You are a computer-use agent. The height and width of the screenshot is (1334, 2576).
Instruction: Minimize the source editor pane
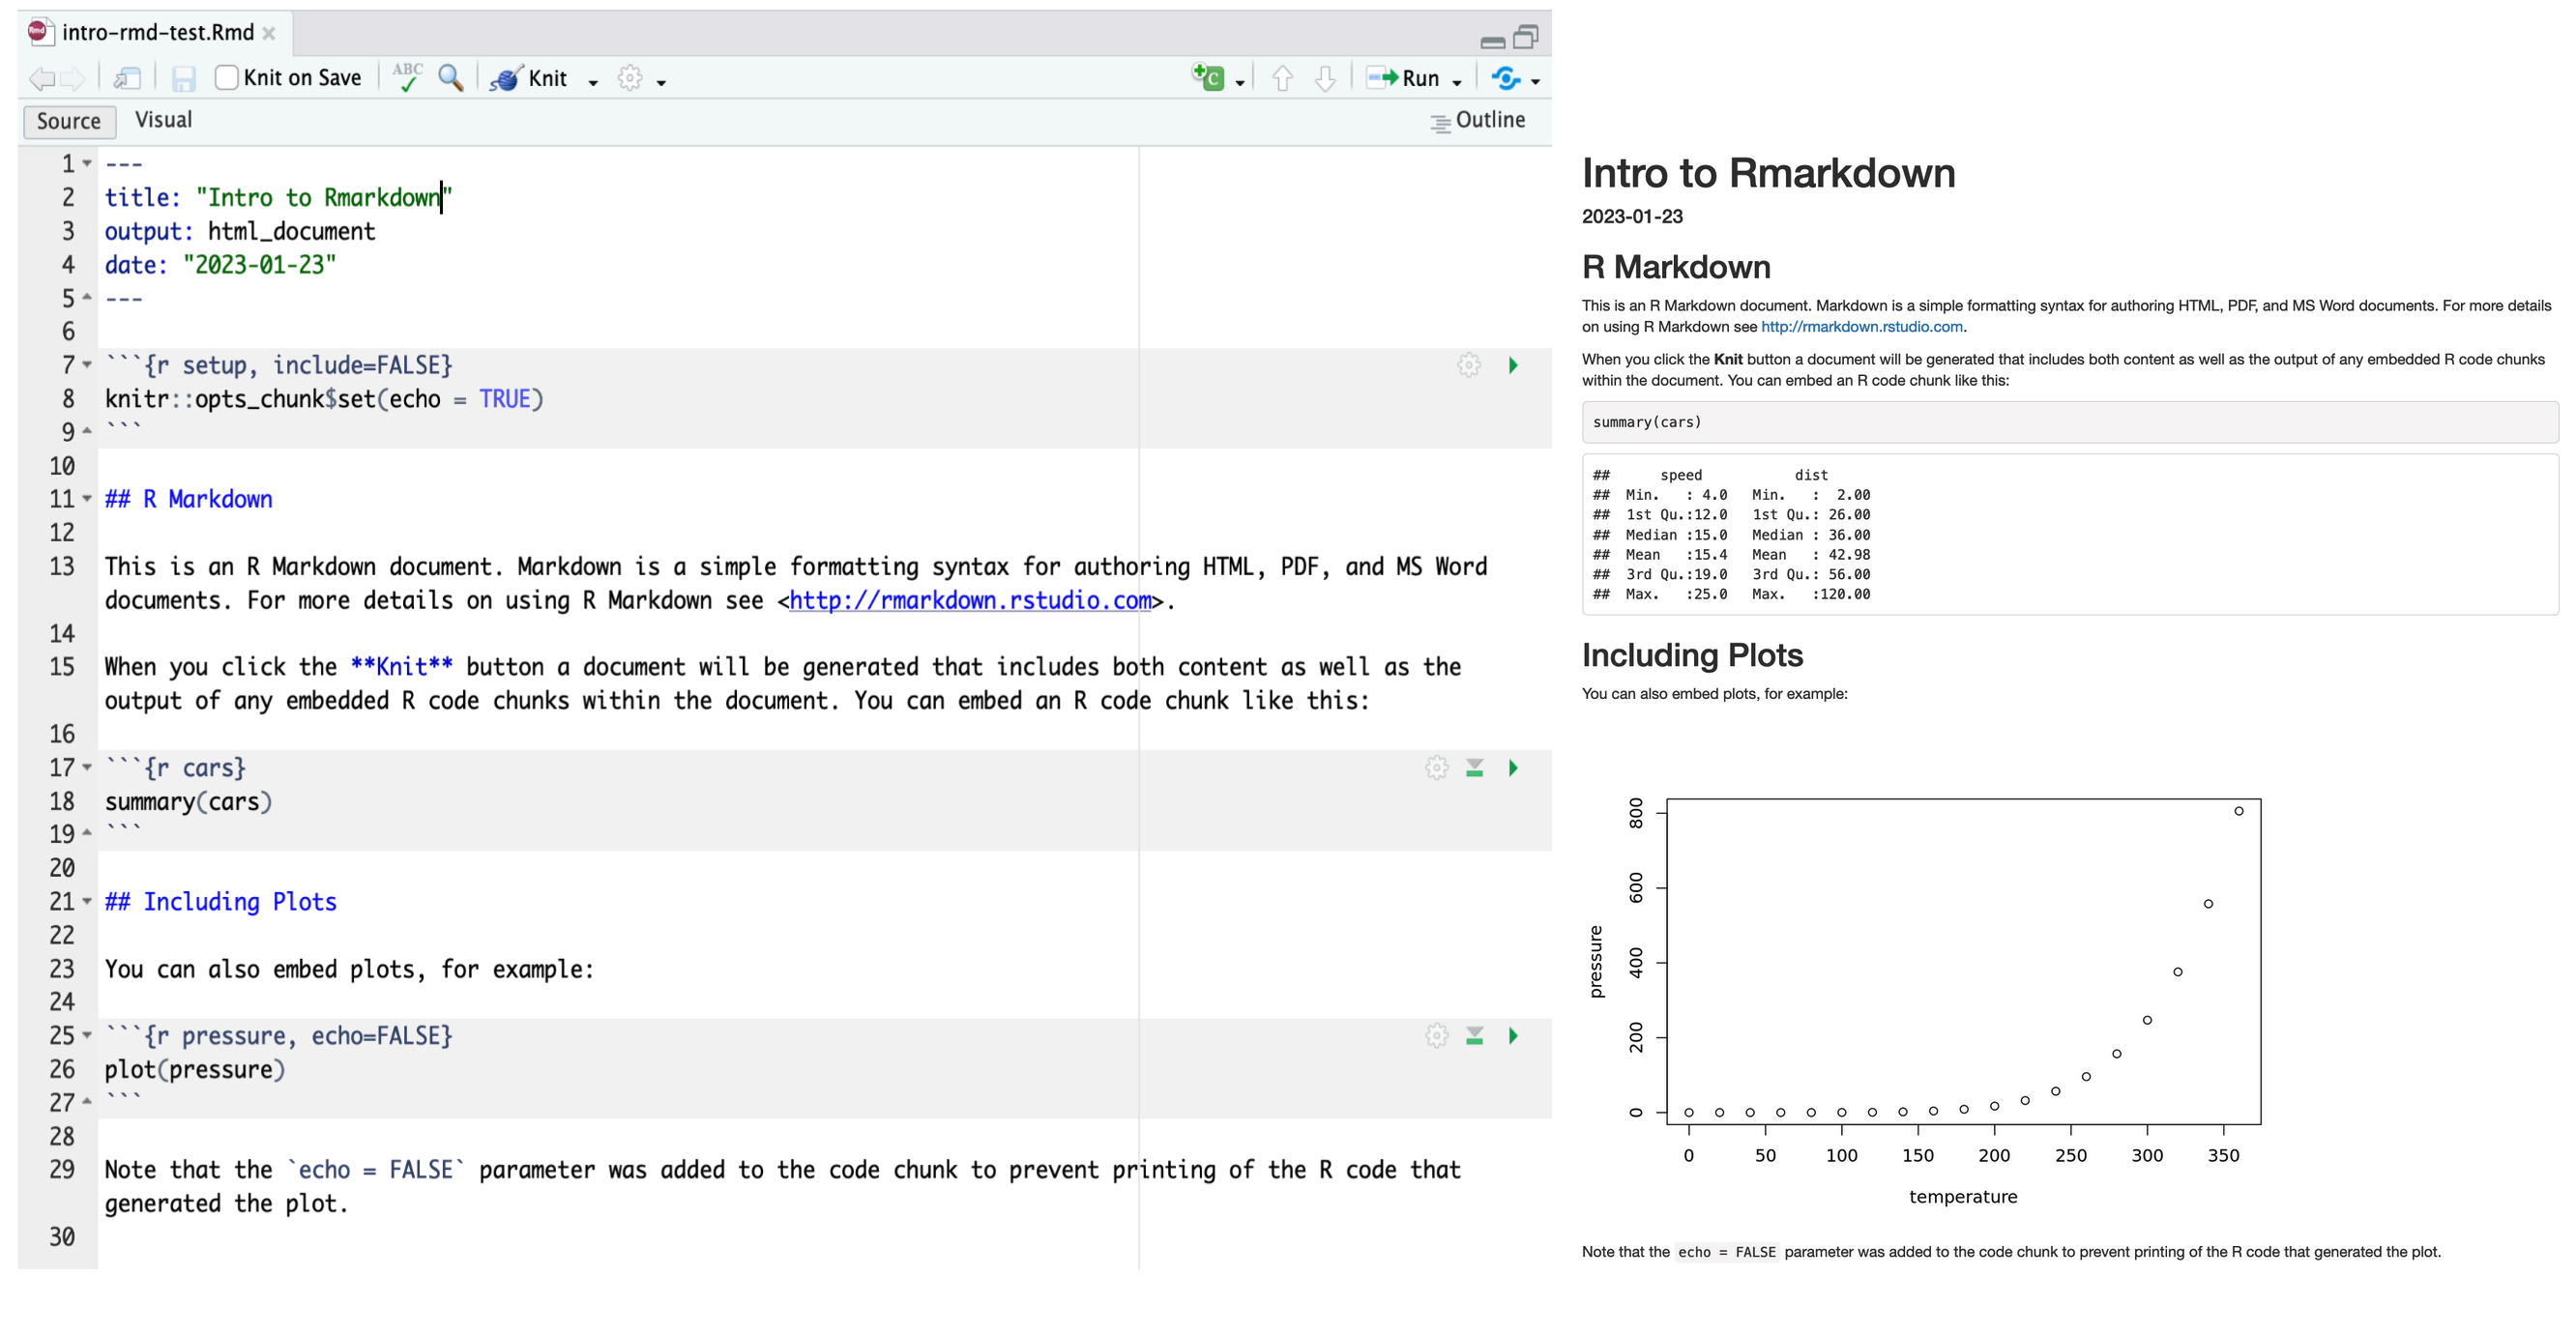click(1492, 42)
